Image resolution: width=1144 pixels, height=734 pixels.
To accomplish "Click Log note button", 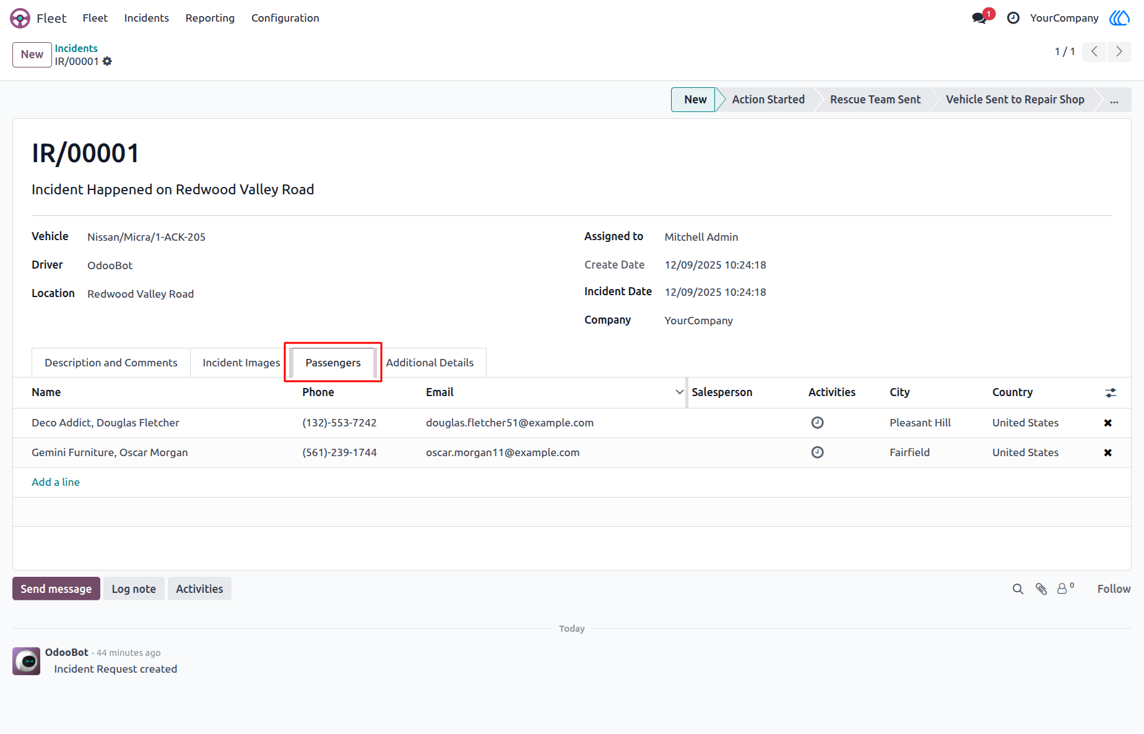I will [x=134, y=589].
